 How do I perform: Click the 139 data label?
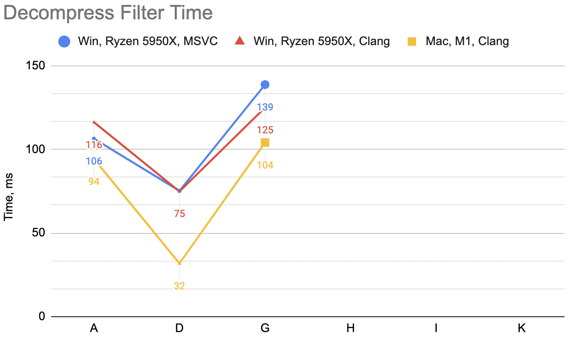265,107
